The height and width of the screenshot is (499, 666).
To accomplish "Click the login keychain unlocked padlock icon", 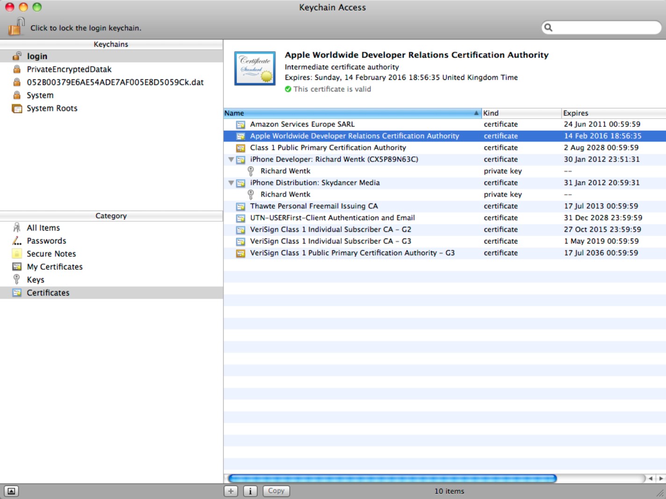I will [17, 56].
